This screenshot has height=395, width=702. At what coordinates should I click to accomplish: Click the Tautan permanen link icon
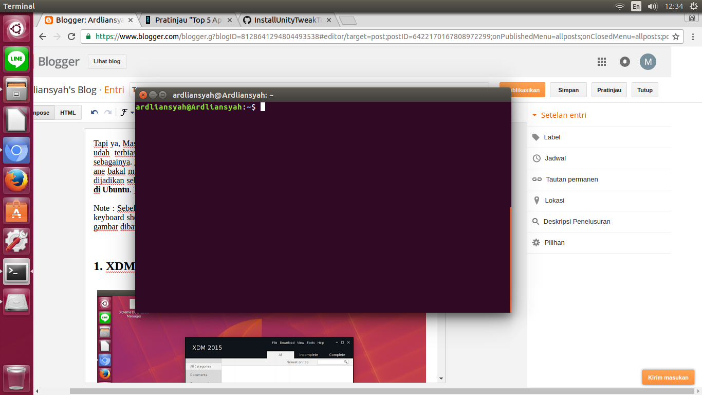[537, 179]
